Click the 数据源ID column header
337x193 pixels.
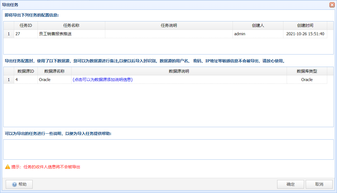pos(26,71)
